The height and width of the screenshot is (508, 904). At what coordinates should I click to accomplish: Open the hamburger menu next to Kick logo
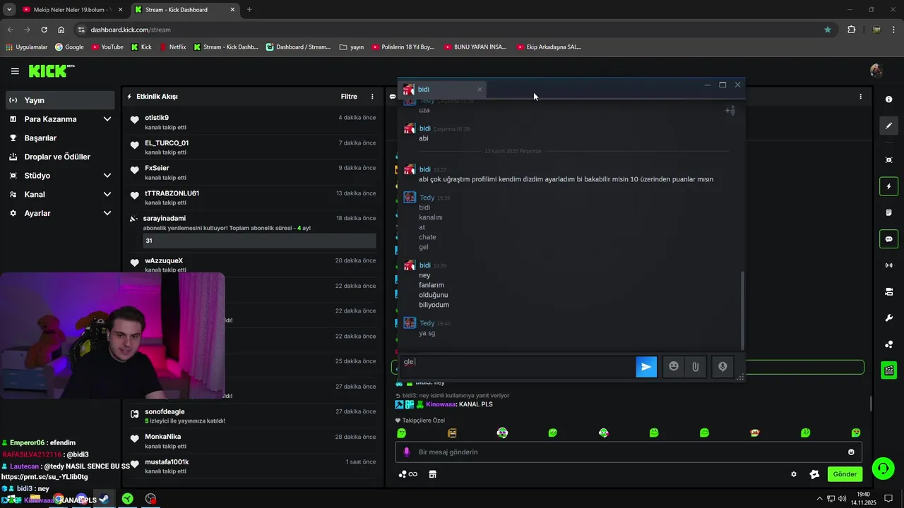point(15,71)
